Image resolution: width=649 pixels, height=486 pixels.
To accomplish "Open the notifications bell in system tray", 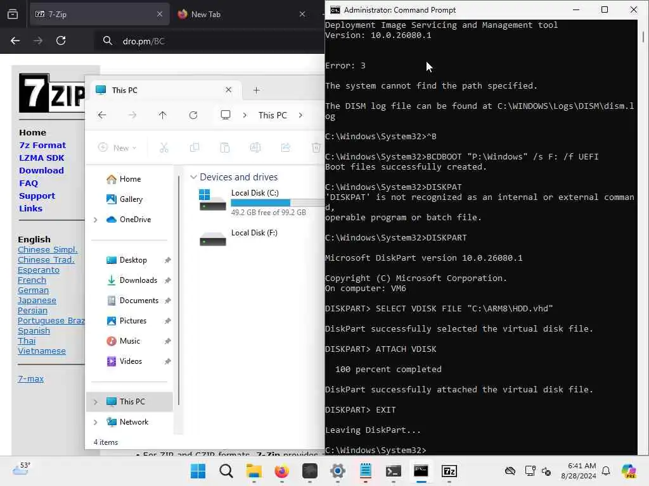I will pos(606,471).
